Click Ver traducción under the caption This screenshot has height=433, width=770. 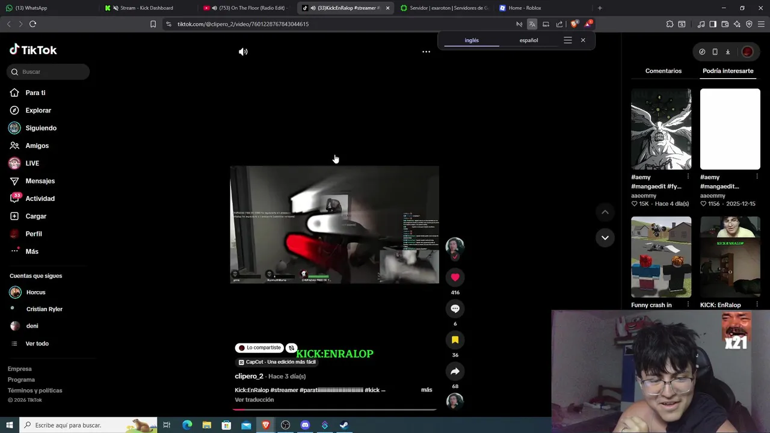[x=254, y=400]
